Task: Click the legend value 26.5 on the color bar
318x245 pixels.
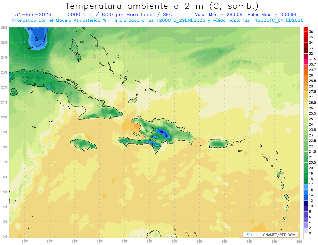Action: [312, 103]
